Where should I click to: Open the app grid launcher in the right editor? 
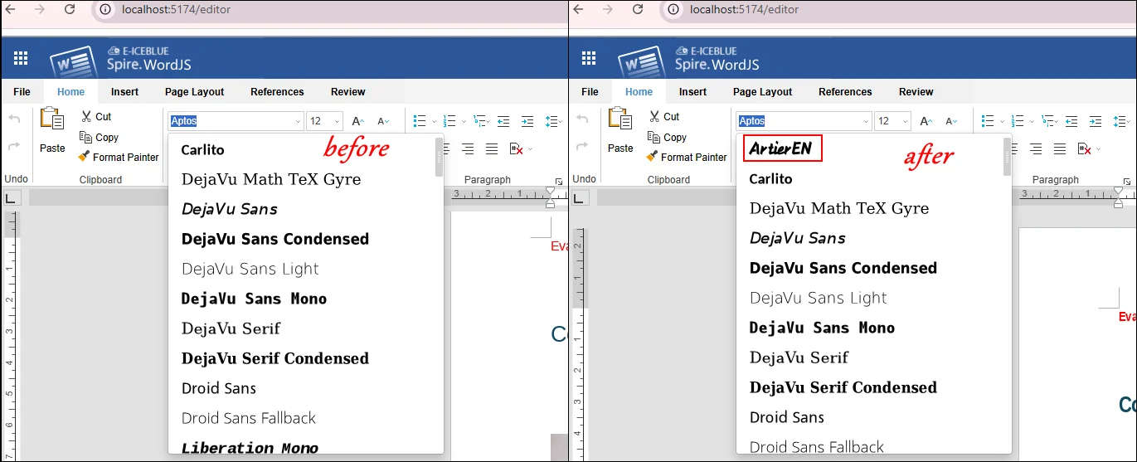[589, 58]
